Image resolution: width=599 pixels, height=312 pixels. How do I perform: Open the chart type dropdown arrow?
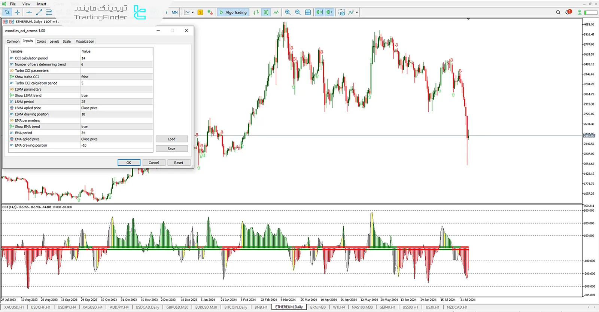tap(193, 12)
